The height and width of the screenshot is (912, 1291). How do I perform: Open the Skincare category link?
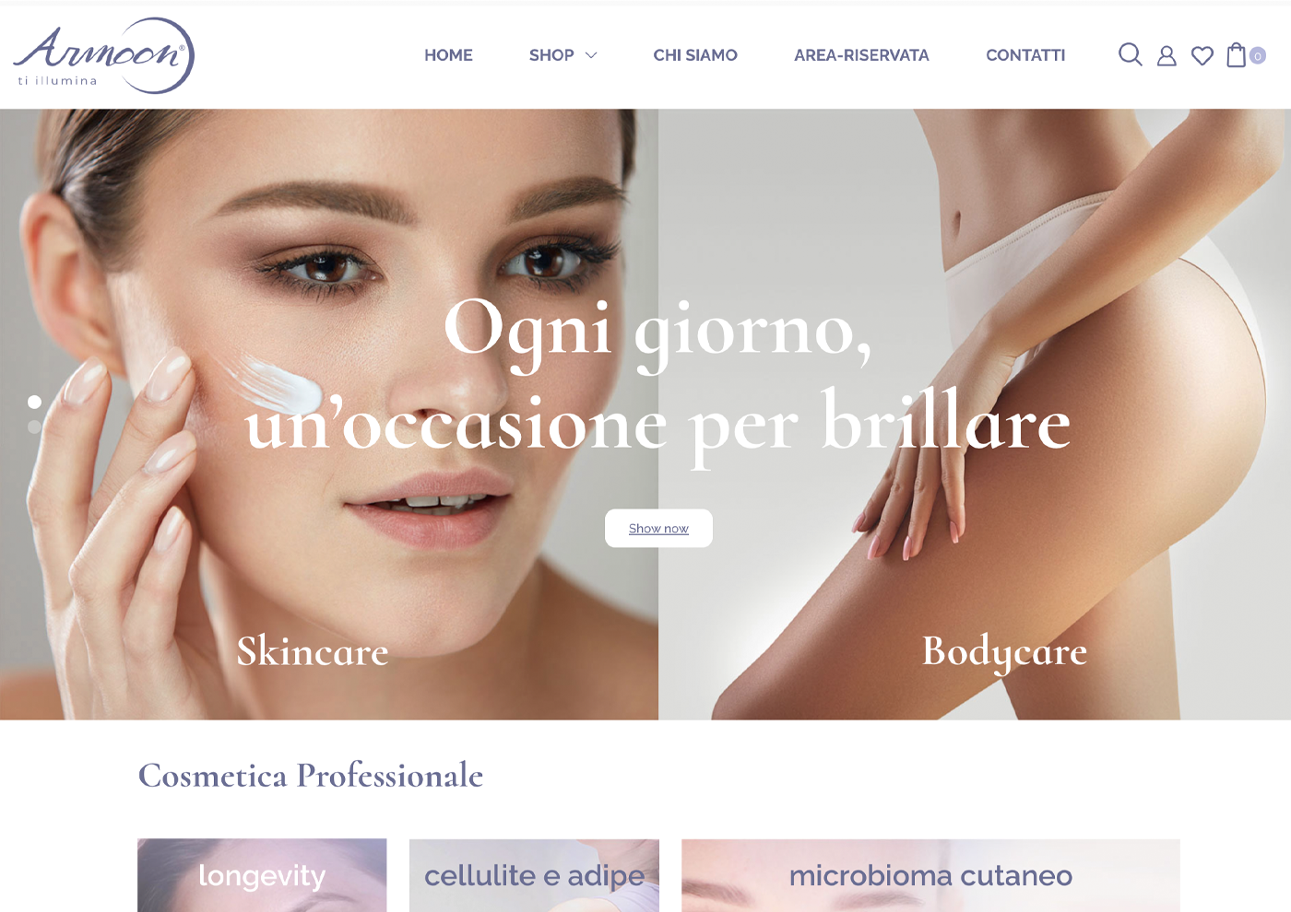(313, 651)
